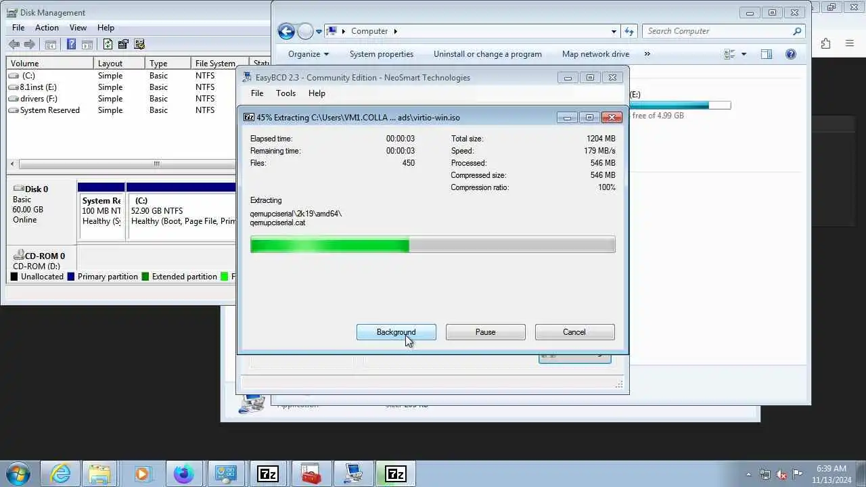This screenshot has height=487, width=866.
Task: Open the recent pages dropdown next to Explorer forward button
Action: pyautogui.click(x=319, y=32)
